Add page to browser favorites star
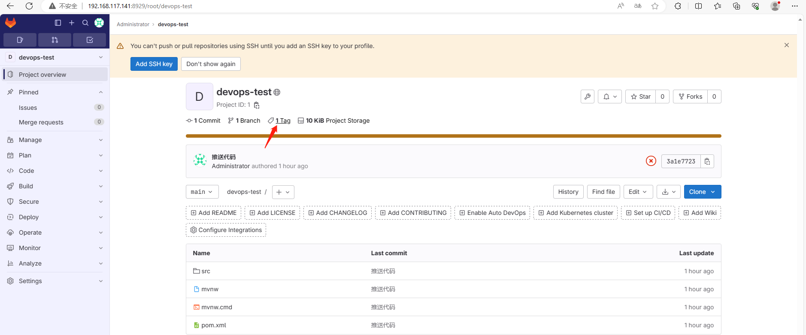Screen dimensions: 806x335 pos(655,6)
